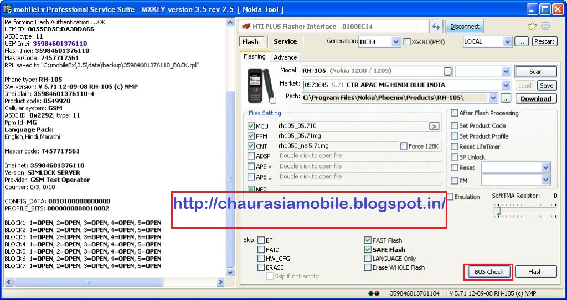Switch to the Service main tab
Viewport: 567px width, 300px height.
click(285, 41)
